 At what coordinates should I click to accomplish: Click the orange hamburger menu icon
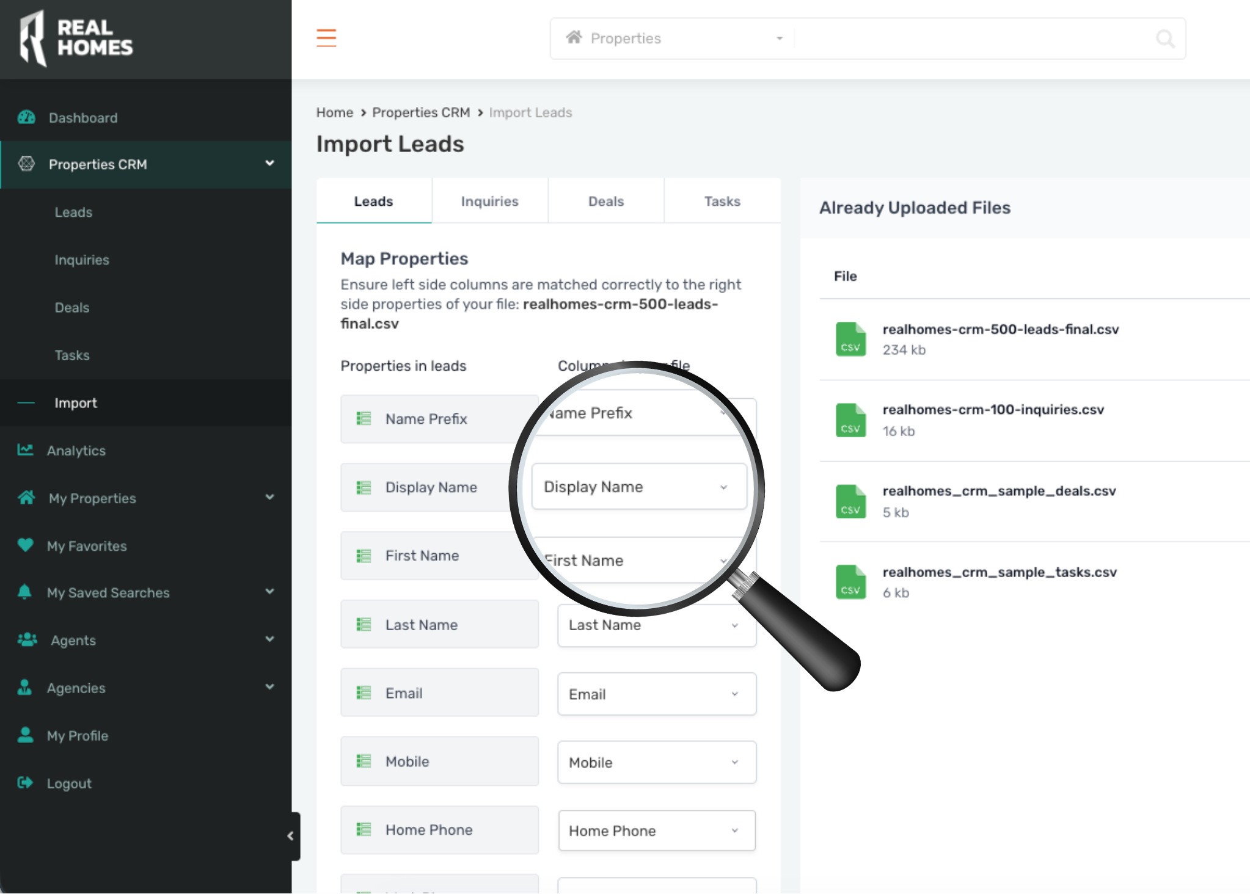(326, 38)
